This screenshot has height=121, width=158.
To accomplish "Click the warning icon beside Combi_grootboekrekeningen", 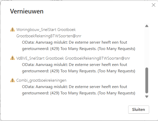I will (12, 80).
